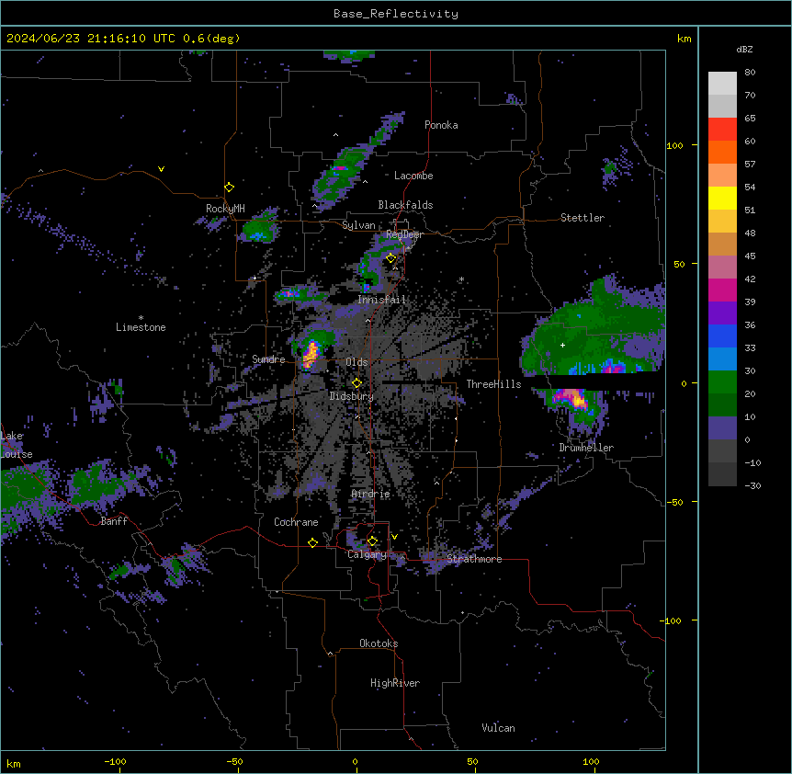The image size is (792, 774).
Task: Click the Olds city label
Action: [356, 362]
